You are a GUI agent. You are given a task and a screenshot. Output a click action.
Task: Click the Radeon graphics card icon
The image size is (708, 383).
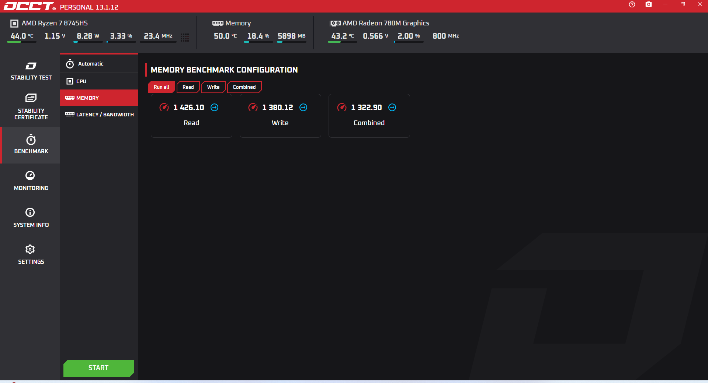pyautogui.click(x=335, y=23)
